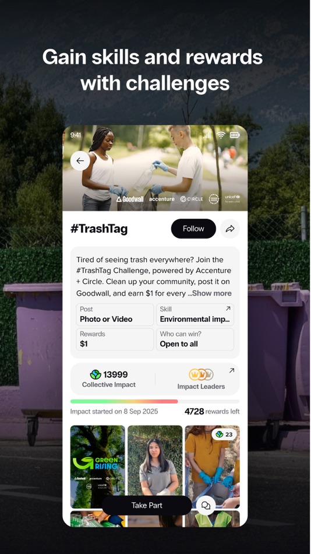Image resolution: width=311 pixels, height=554 pixels.
Task: Open the chat bubbles icon
Action: (x=206, y=505)
